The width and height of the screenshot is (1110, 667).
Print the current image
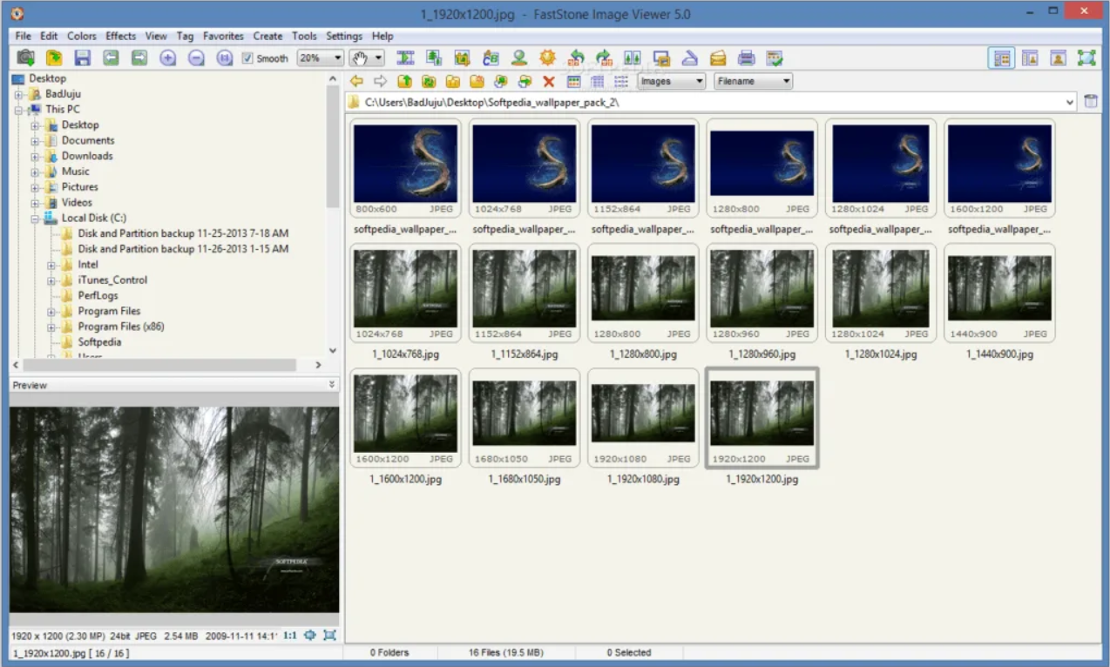(x=747, y=57)
